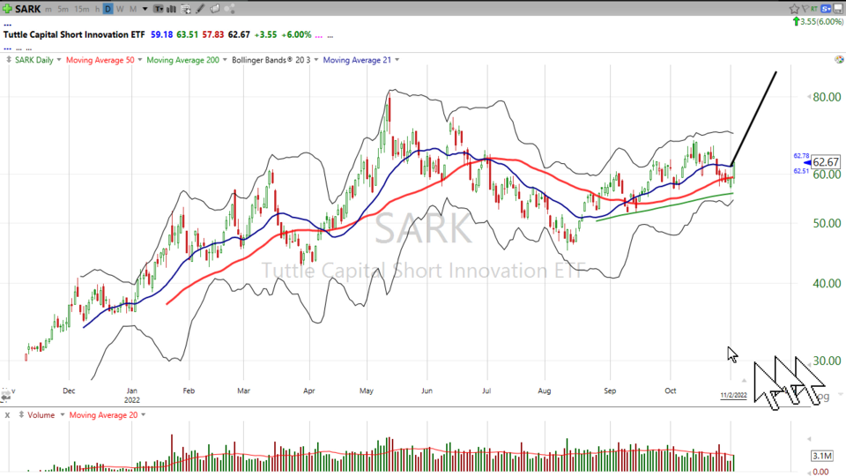The image size is (846, 476).
Task: Select the Daily 'D' timeframe
Action: pos(108,9)
